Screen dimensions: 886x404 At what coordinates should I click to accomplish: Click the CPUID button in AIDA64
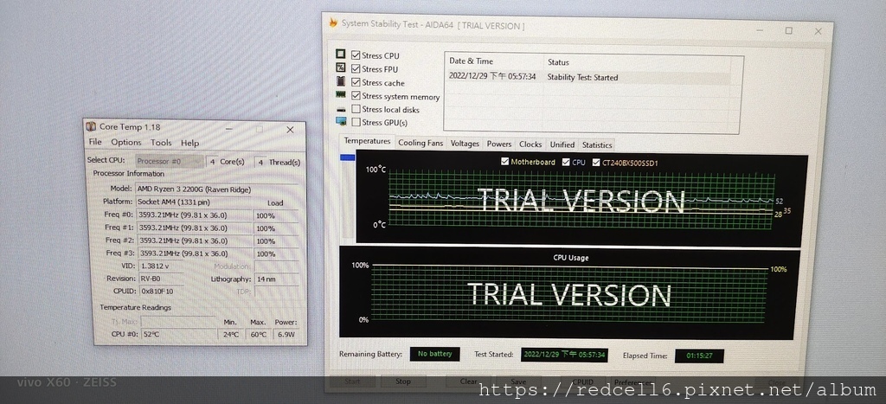[582, 382]
